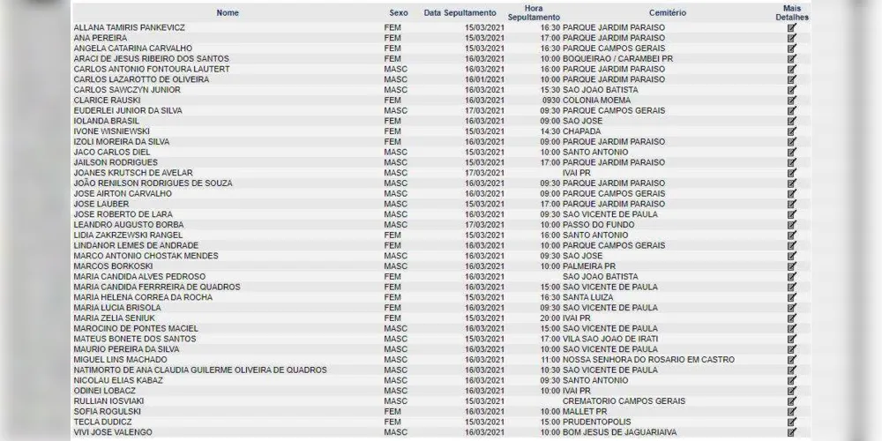882x441 pixels.
Task: Details icon for MAURIO PEREIRA DA SILVA
Action: pos(792,349)
